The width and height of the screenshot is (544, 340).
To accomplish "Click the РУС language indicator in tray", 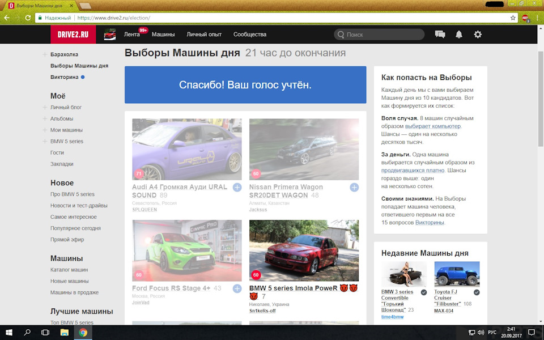I will (492, 333).
